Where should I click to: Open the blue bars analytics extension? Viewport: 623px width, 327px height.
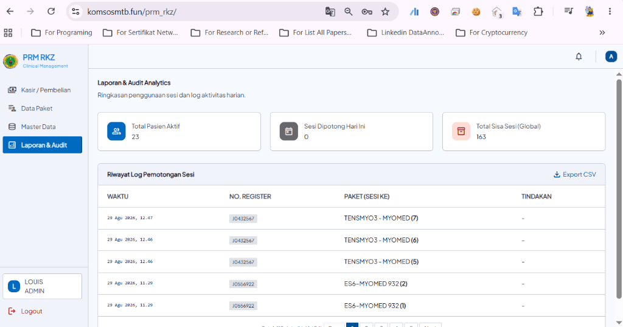point(414,12)
